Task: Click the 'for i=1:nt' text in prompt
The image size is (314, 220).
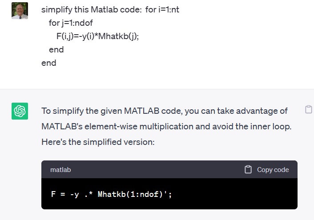Action: click(168, 10)
